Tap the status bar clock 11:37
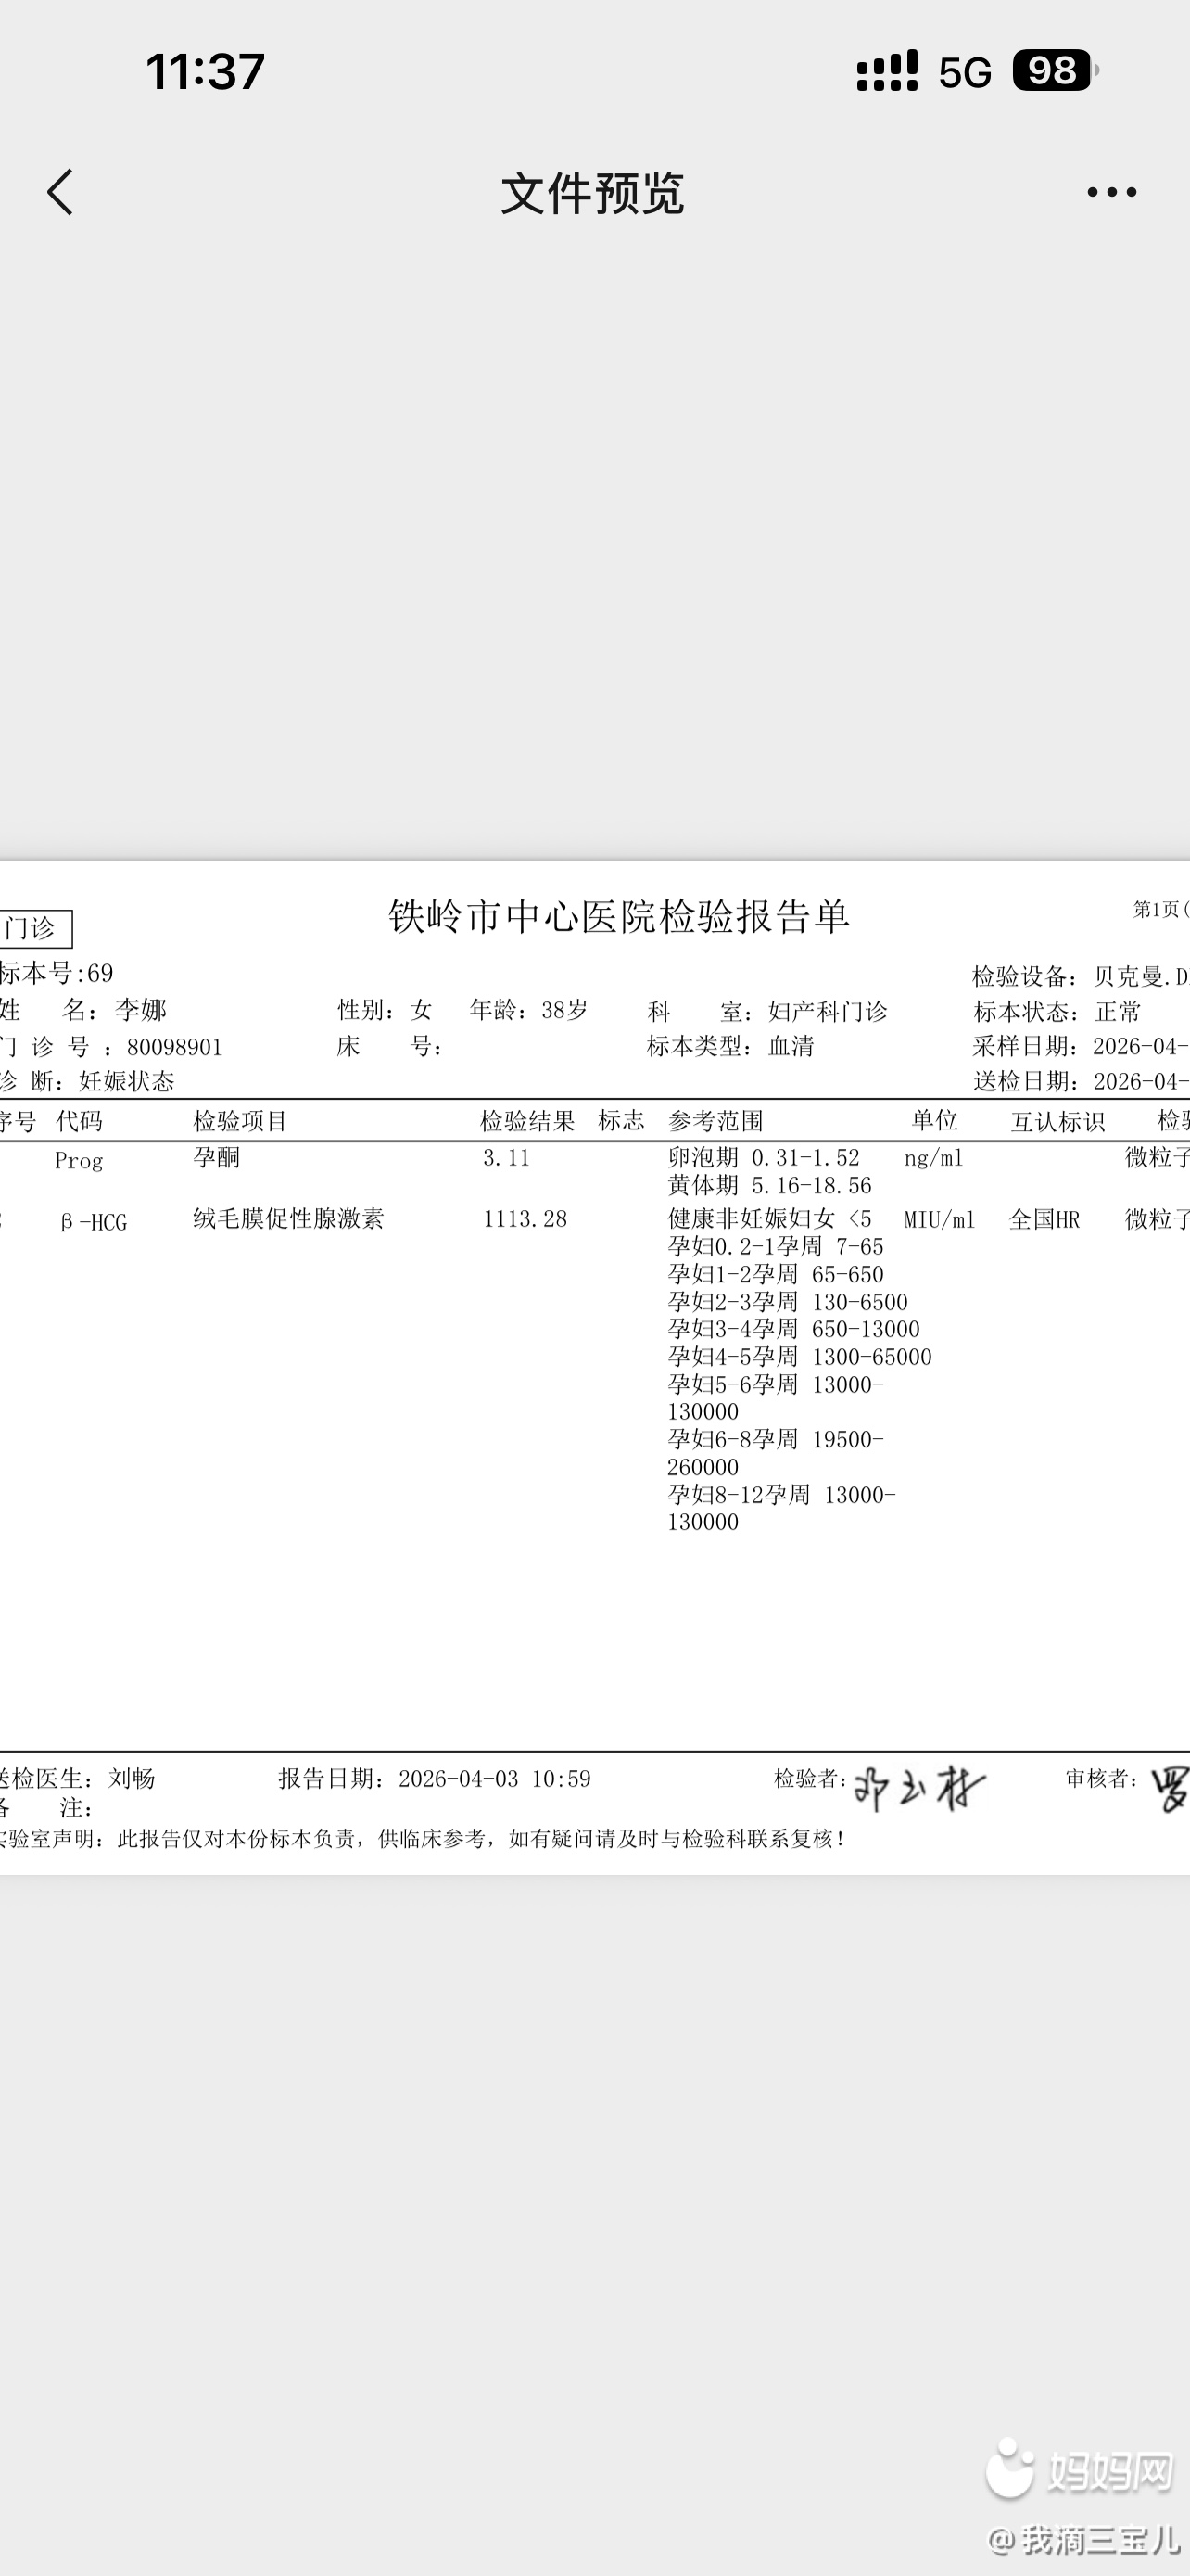 pos(205,72)
